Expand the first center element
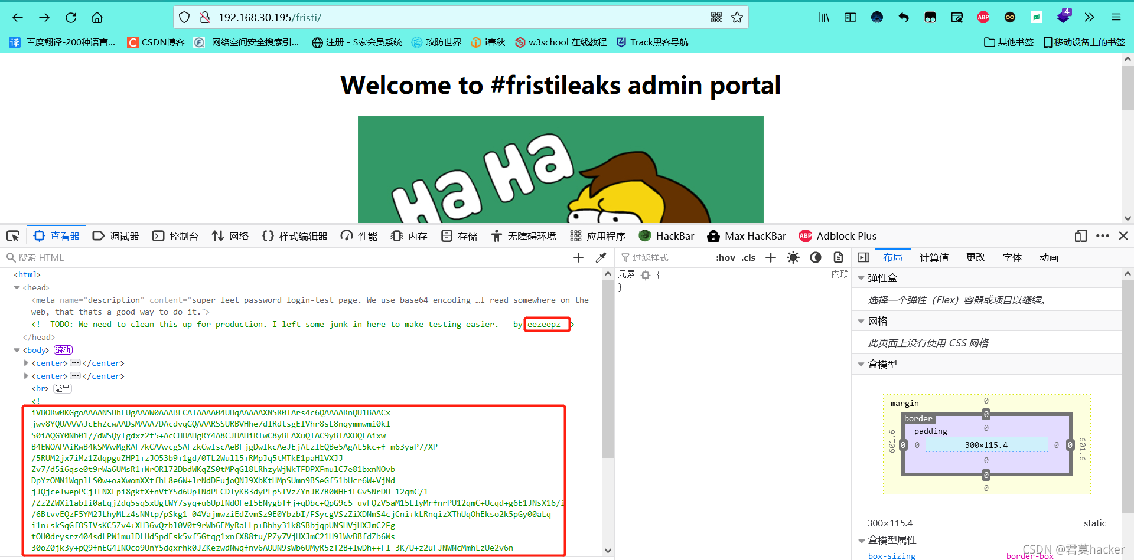This screenshot has height=560, width=1134. pyautogui.click(x=26, y=363)
